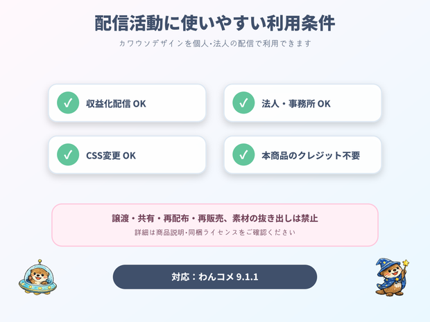Click the checkmark beside 本商品のクレジット不要
Image resolution: width=430 pixels, height=322 pixels.
pyautogui.click(x=243, y=154)
